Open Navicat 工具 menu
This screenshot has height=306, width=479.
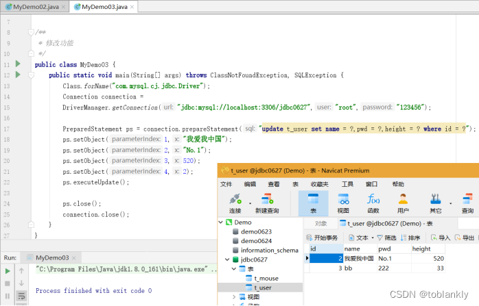(x=348, y=184)
